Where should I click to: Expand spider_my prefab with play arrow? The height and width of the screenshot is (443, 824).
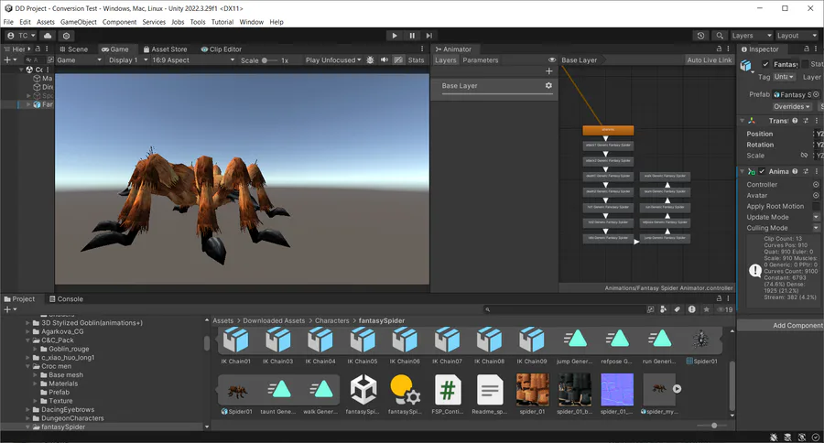coord(677,389)
